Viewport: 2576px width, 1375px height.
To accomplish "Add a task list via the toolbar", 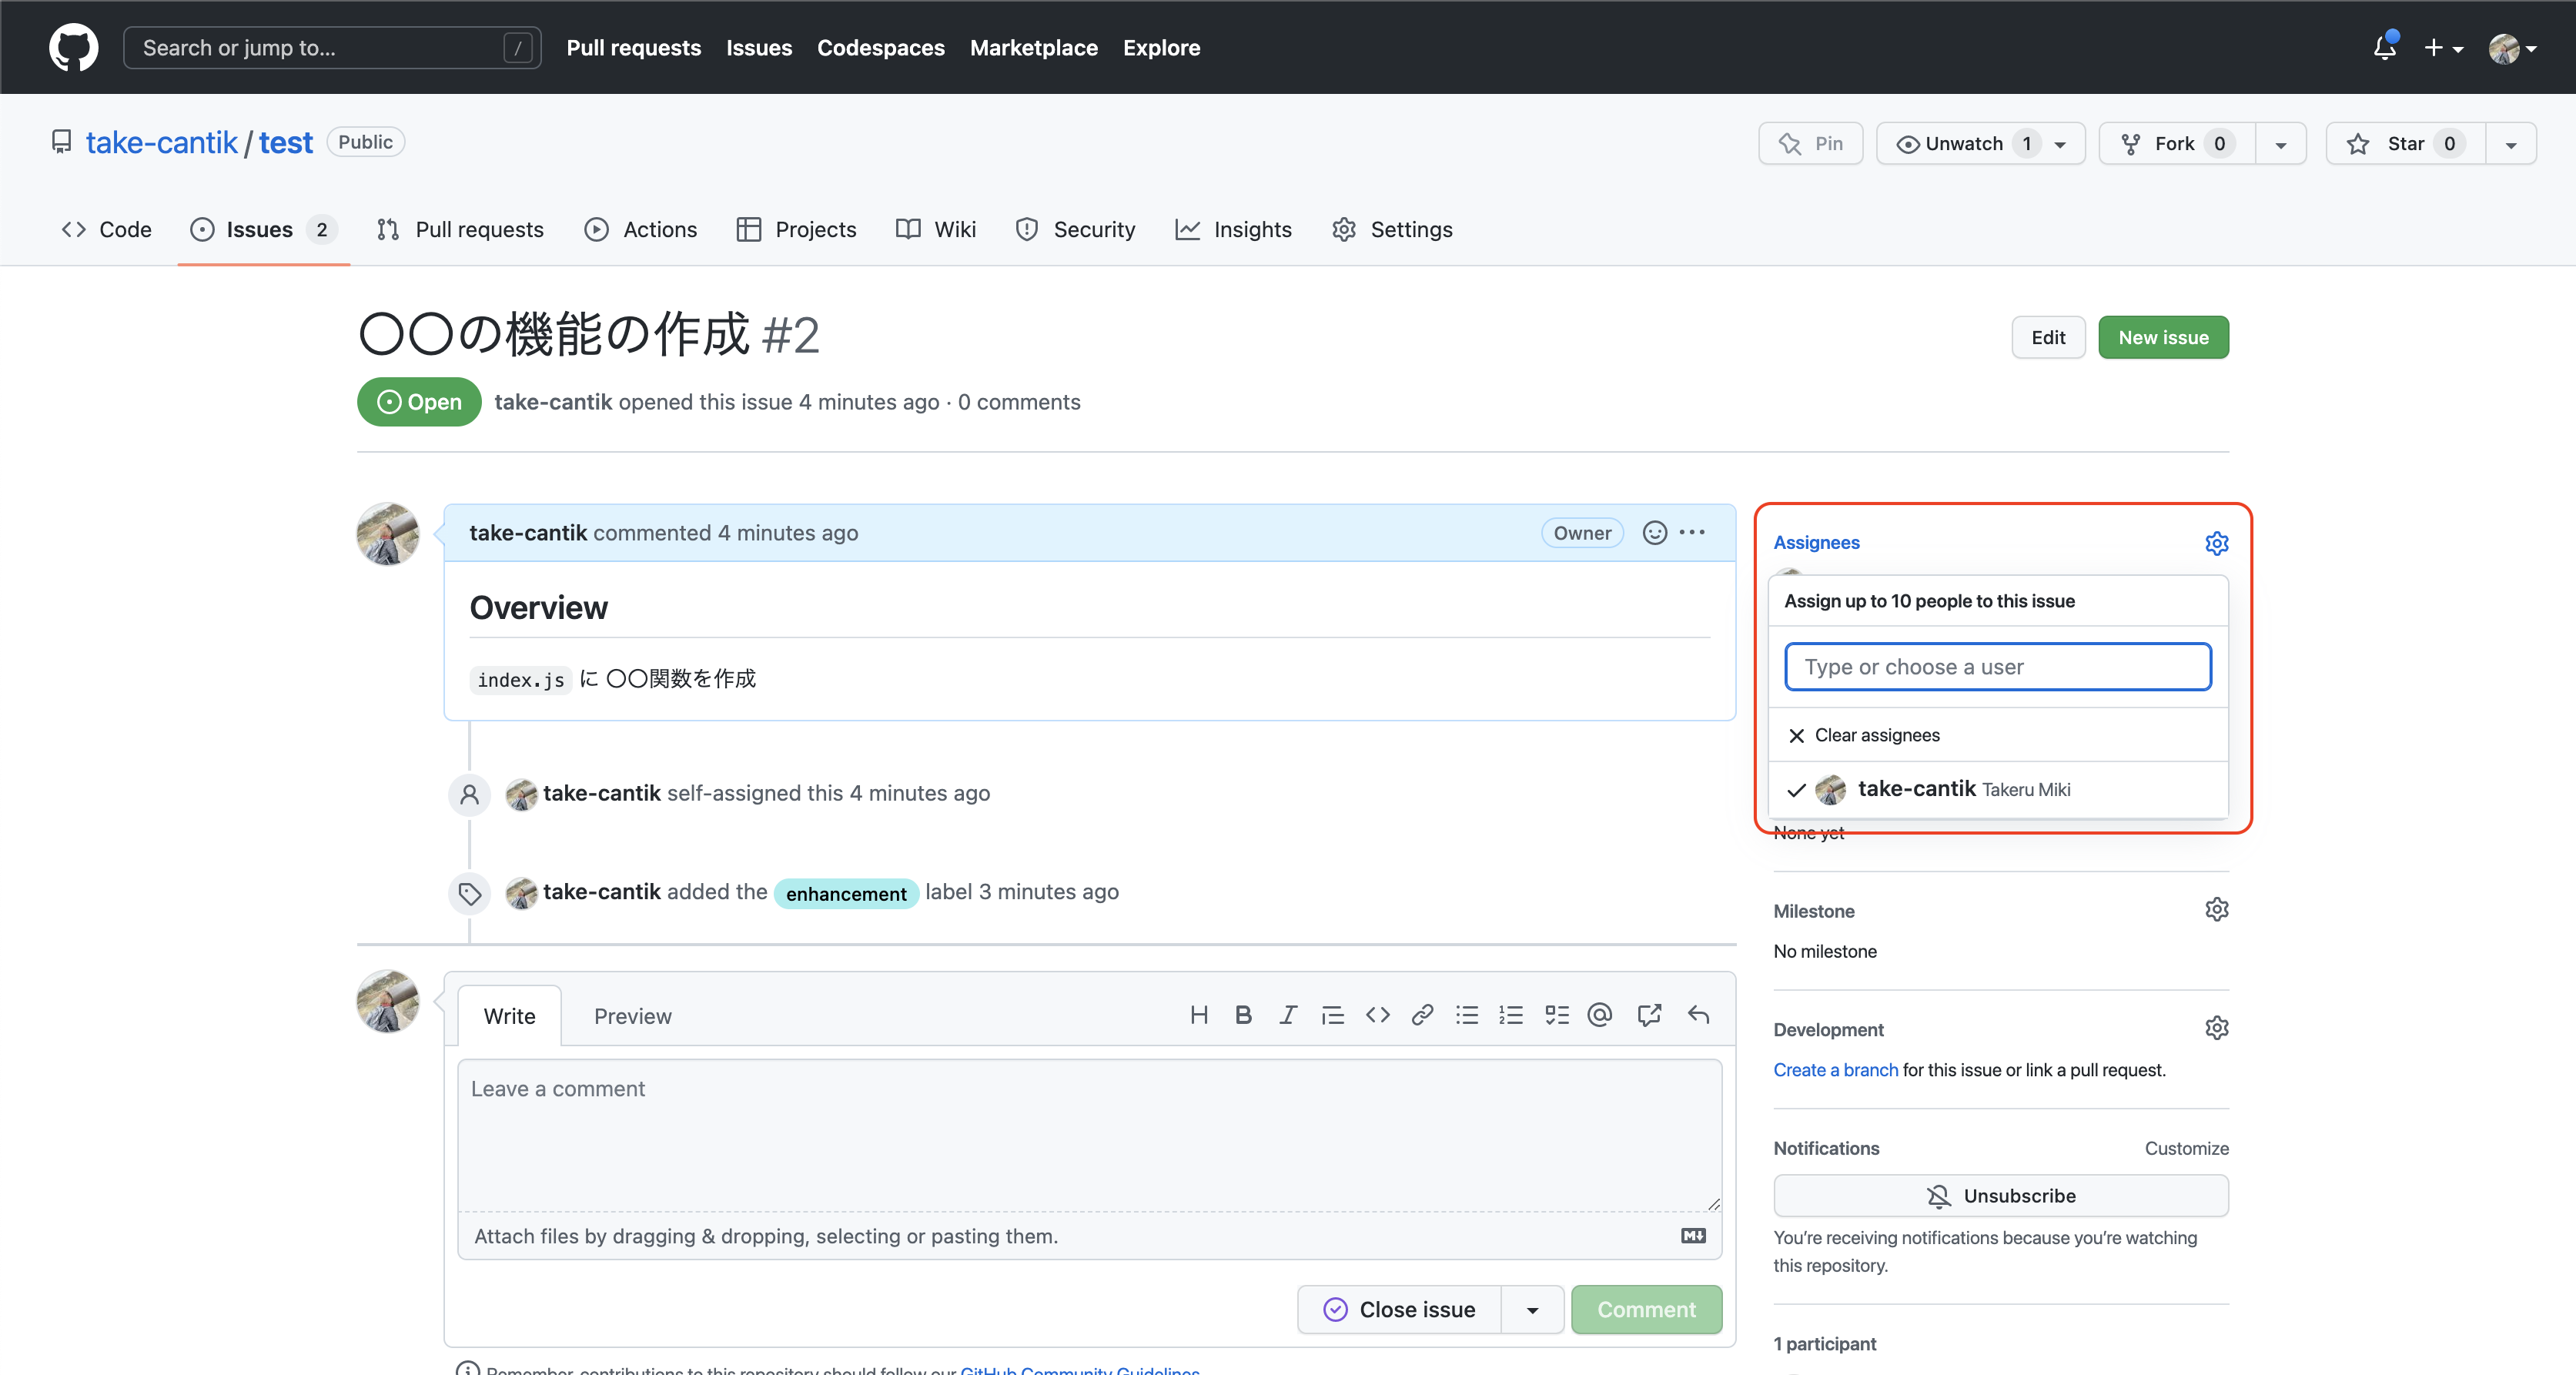I will (1556, 1015).
